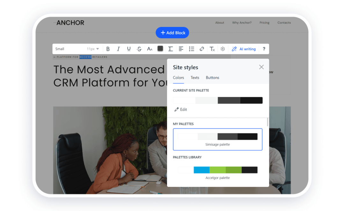The height and width of the screenshot is (211, 344).
Task: Toggle bold formatting in the text toolbar
Action: [108, 49]
